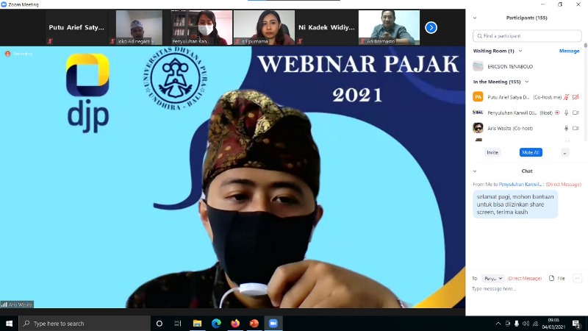Toggle Penyuluhan Kanwil's video camera icon
The width and height of the screenshot is (588, 331).
pos(576,113)
